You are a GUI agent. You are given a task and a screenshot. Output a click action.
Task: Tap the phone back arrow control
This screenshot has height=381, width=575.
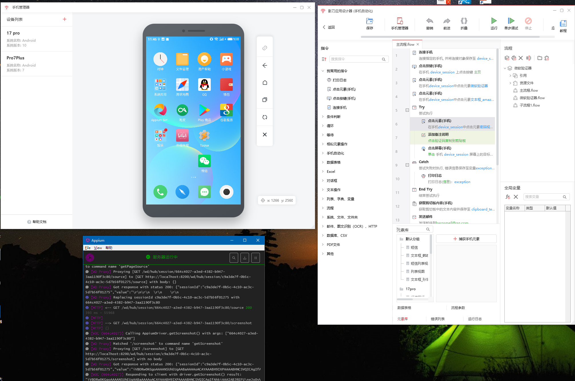265,65
